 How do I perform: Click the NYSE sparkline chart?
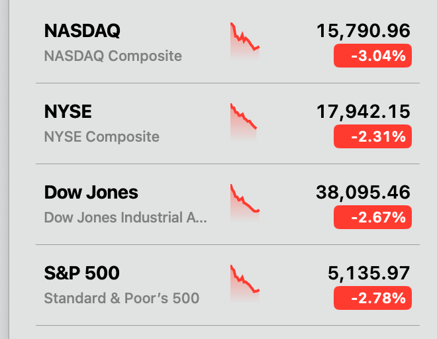244,122
